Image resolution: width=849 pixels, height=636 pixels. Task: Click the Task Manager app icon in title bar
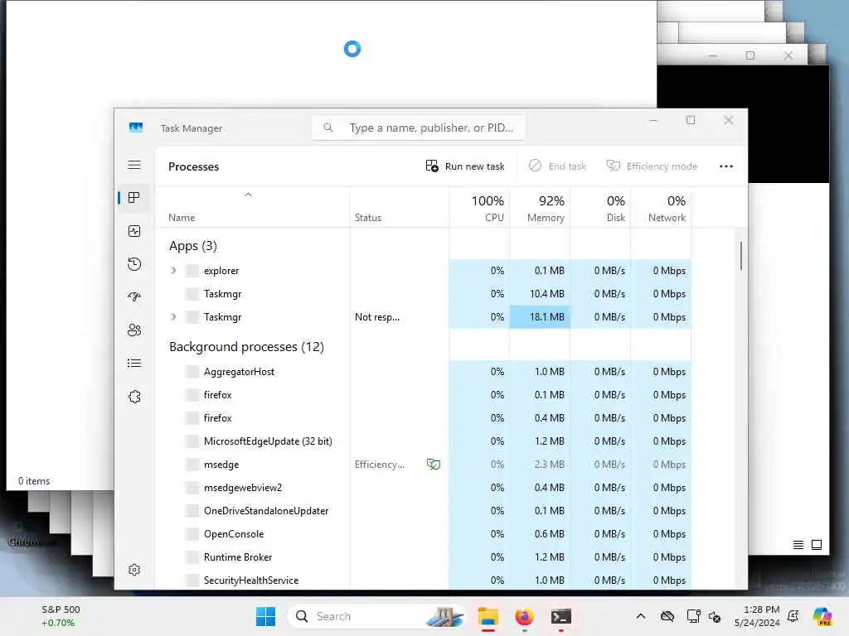tap(136, 128)
